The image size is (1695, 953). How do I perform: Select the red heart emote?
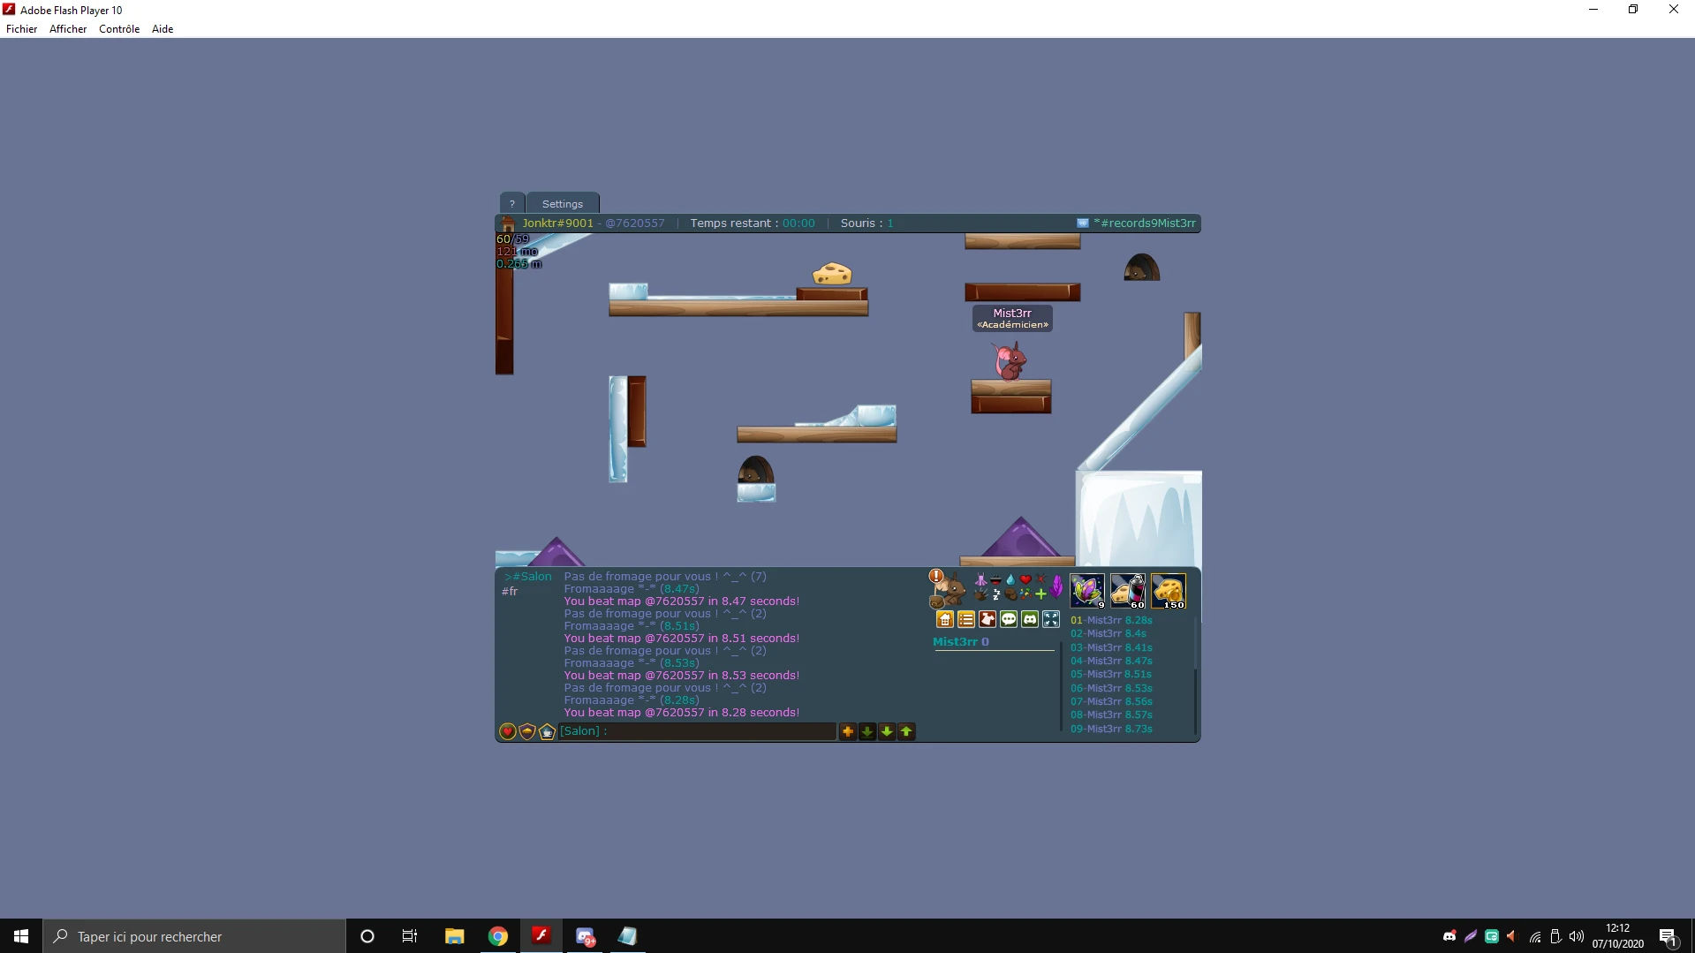pyautogui.click(x=1025, y=580)
